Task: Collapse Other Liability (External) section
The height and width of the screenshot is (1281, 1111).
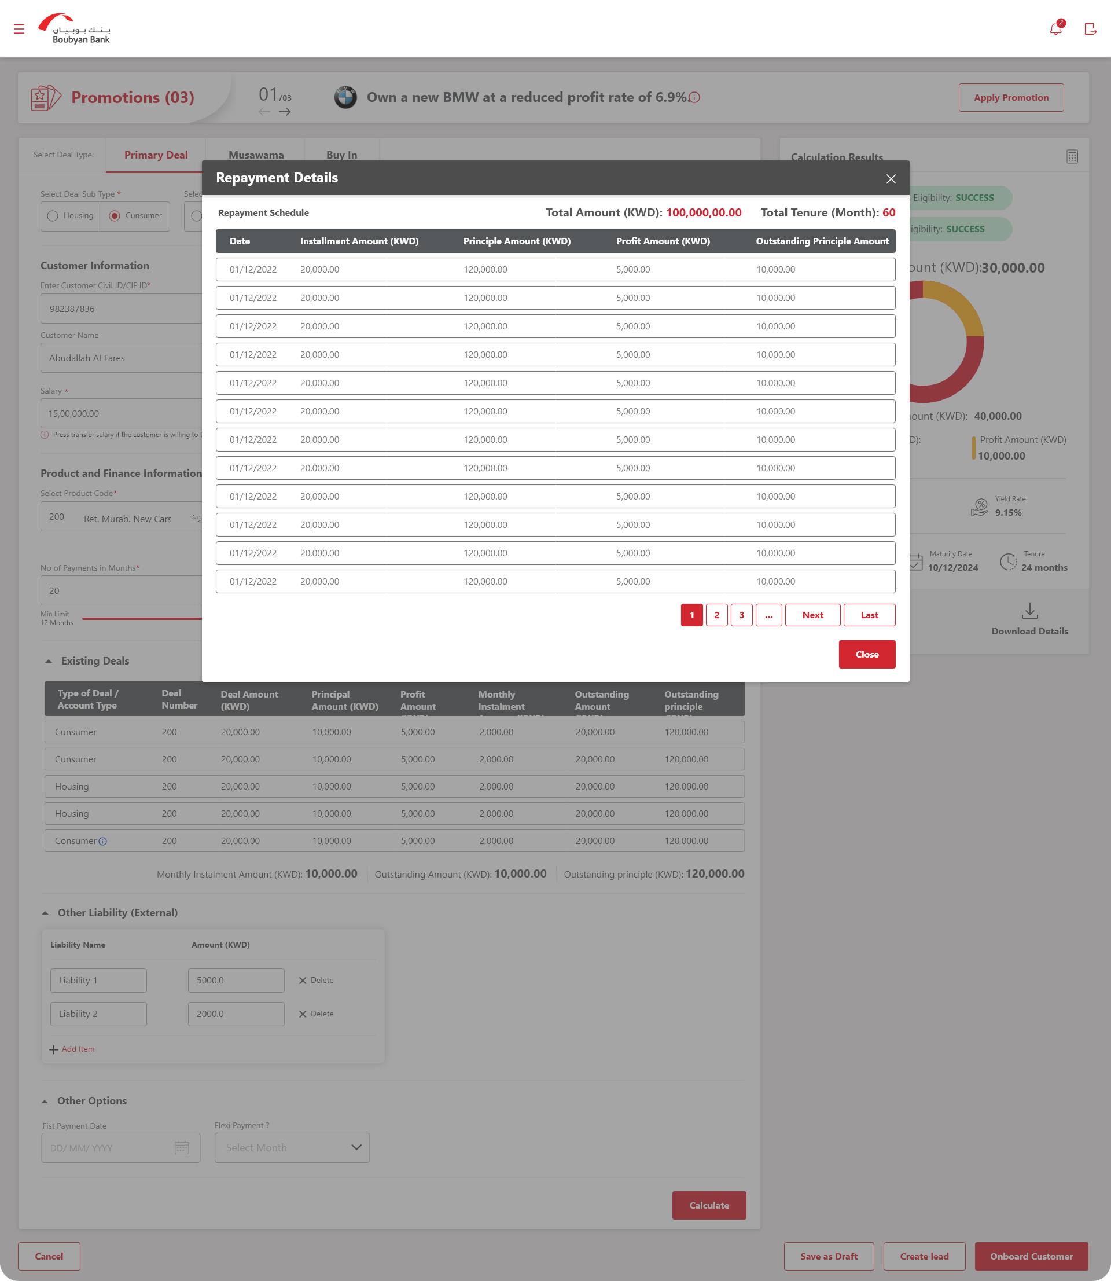Action: [45, 913]
